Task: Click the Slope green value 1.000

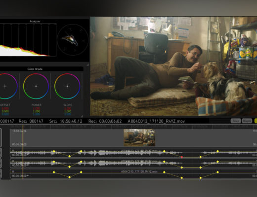Action: (68, 111)
